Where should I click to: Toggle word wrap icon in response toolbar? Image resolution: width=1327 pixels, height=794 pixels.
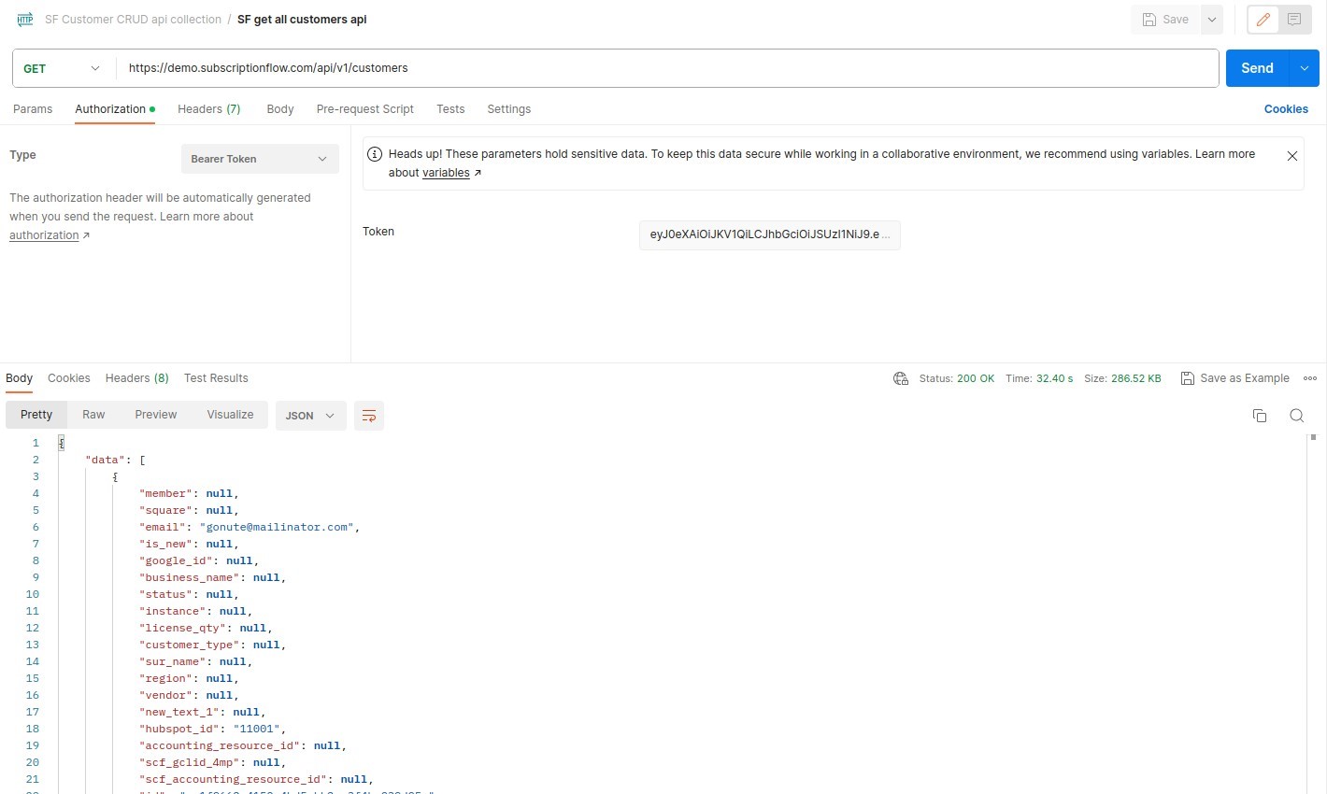pyautogui.click(x=369, y=416)
